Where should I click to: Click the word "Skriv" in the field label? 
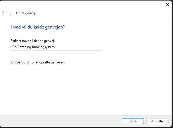(14, 41)
